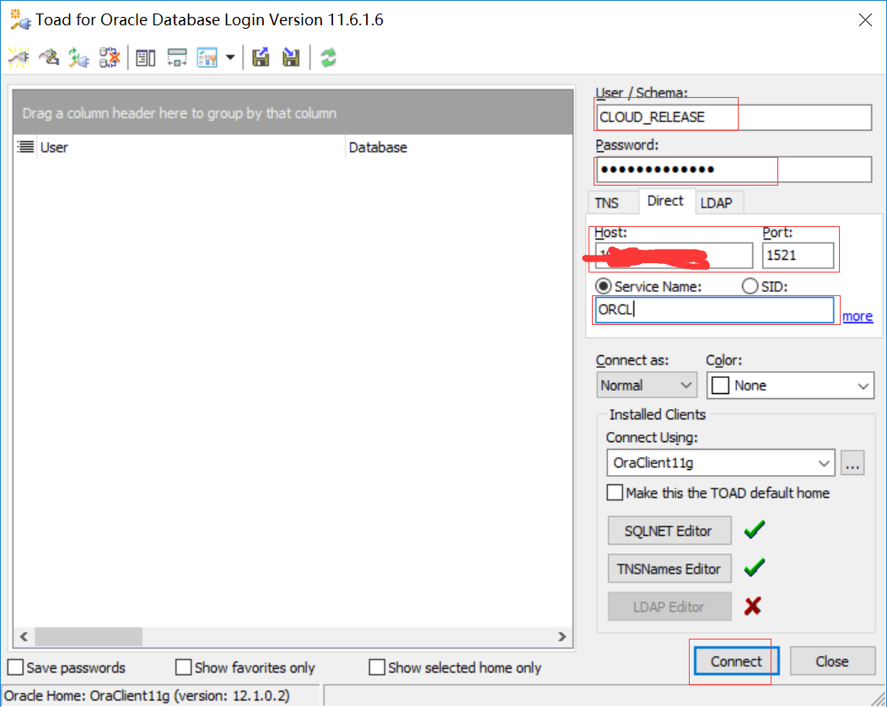Click the group-by column header drop area
Image resolution: width=887 pixels, height=707 pixels.
click(x=293, y=113)
